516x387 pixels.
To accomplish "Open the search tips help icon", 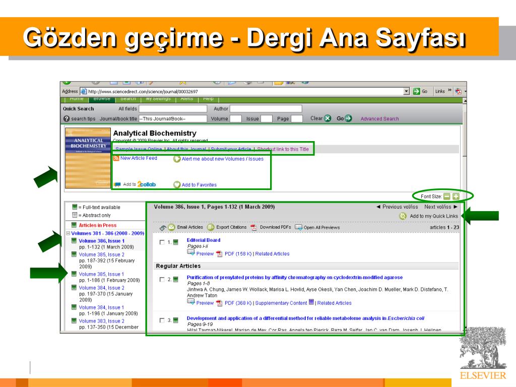I will click(67, 118).
